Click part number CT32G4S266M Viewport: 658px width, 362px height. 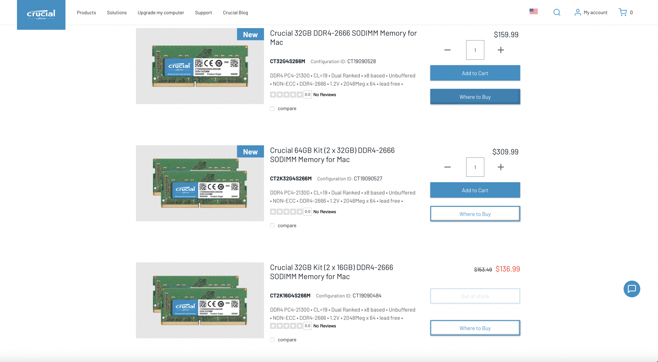(x=288, y=61)
